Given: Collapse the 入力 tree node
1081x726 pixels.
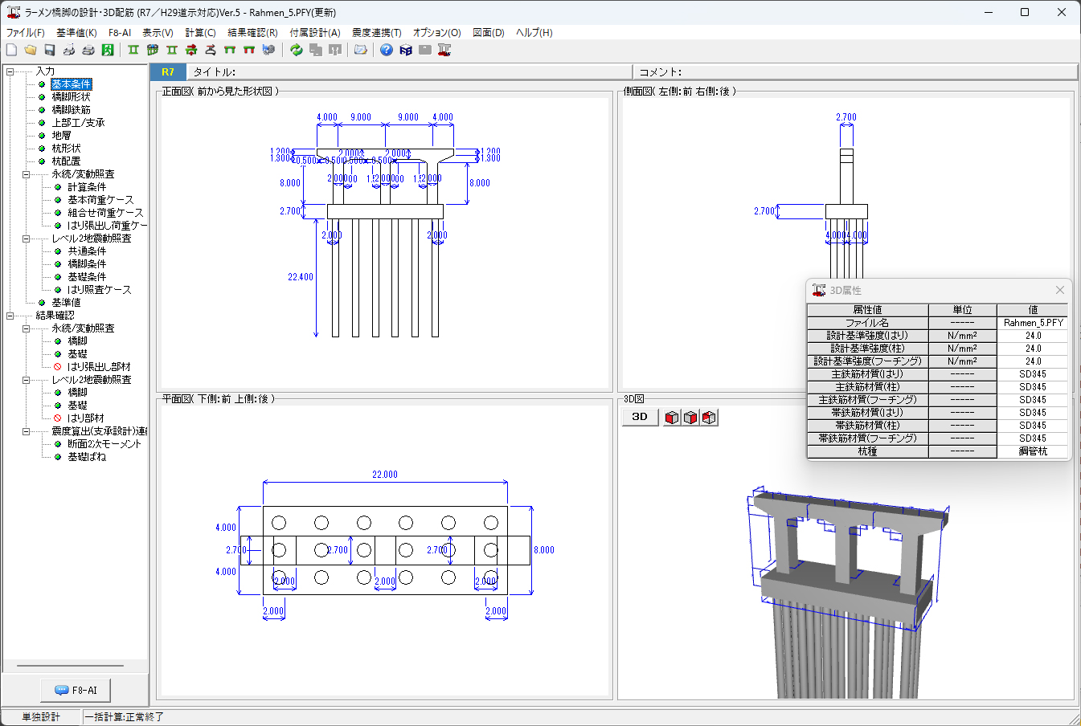Looking at the screenshot, I should (10, 71).
